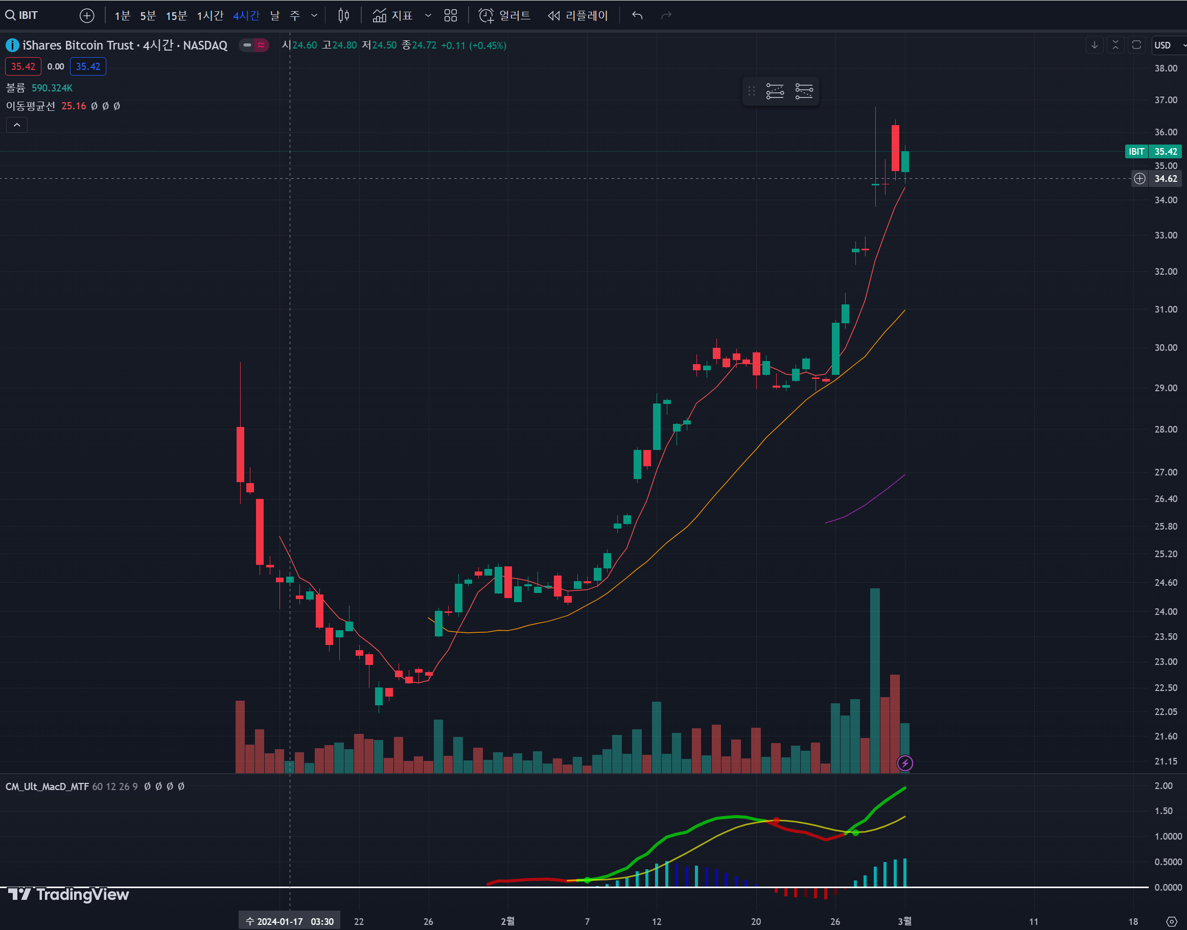Start bar replay with the 리플레이 button
Viewport: 1187px width, 930px height.
578,15
